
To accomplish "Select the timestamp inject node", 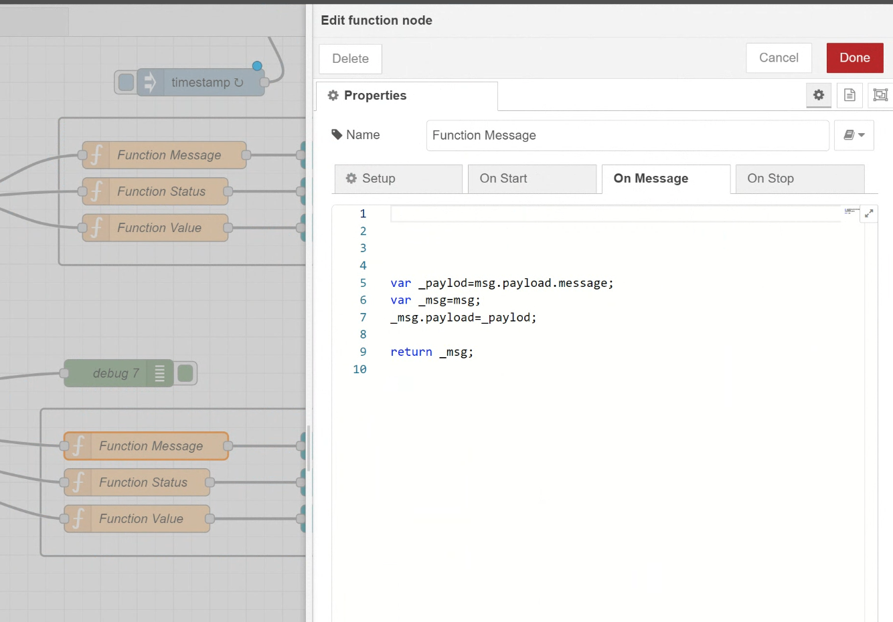I will (x=200, y=82).
